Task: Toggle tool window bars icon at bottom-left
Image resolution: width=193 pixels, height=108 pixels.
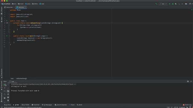Action: [x=2, y=107]
